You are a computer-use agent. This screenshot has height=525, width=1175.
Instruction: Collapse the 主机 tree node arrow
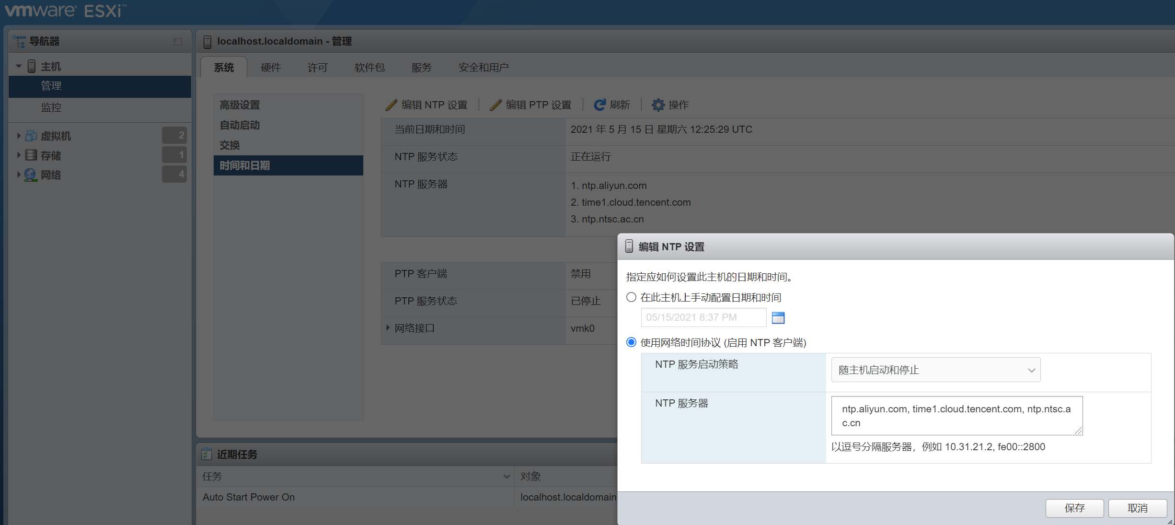click(x=19, y=66)
